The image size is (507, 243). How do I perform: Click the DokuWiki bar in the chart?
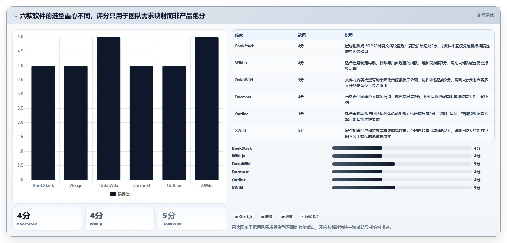[x=109, y=108]
